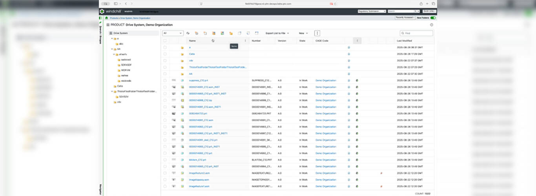536x196 pixels.
Task: Select checkbox for the Catia folder row
Action: pyautogui.click(x=165, y=54)
